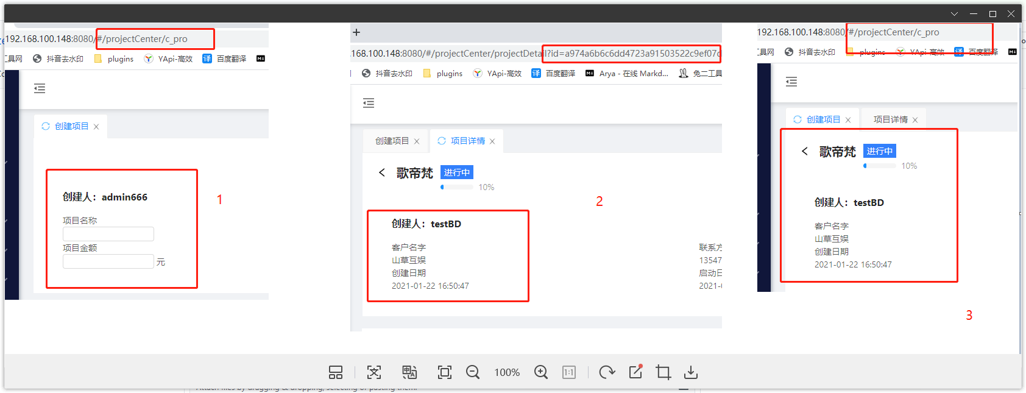Open the image edit tool
Image resolution: width=1026 pixels, height=393 pixels.
pos(635,372)
